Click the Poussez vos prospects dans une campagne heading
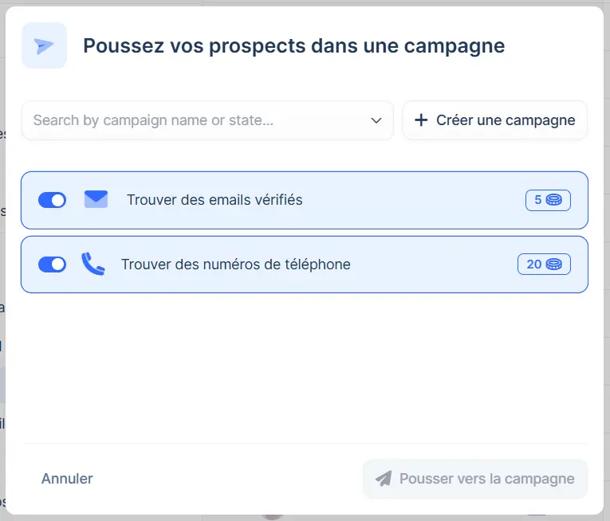 click(293, 45)
